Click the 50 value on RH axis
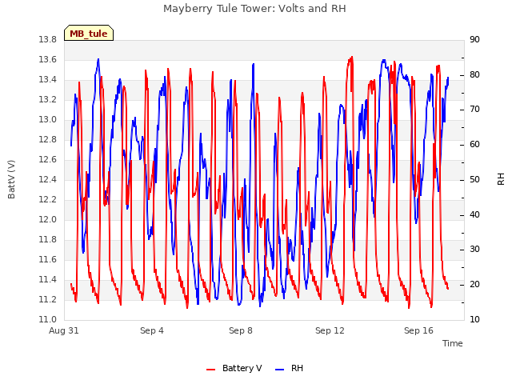 point(474,179)
